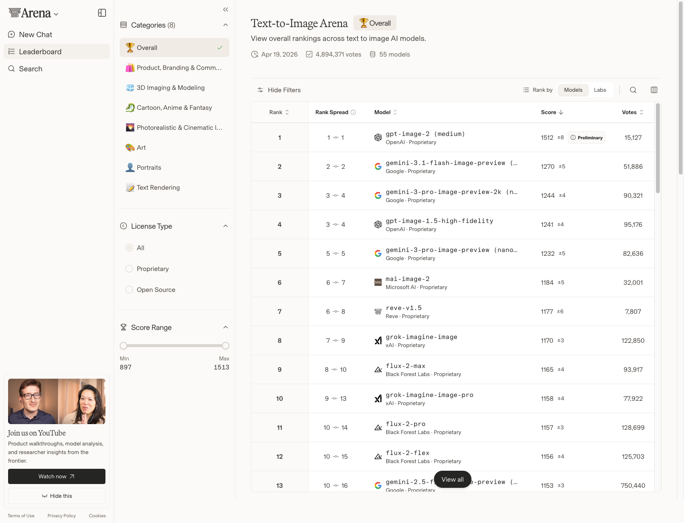Toggle the left sidebar panel icon
This screenshot has width=684, height=523.
(102, 13)
